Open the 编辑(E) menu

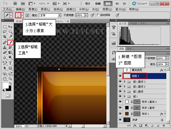[x=20, y=9]
